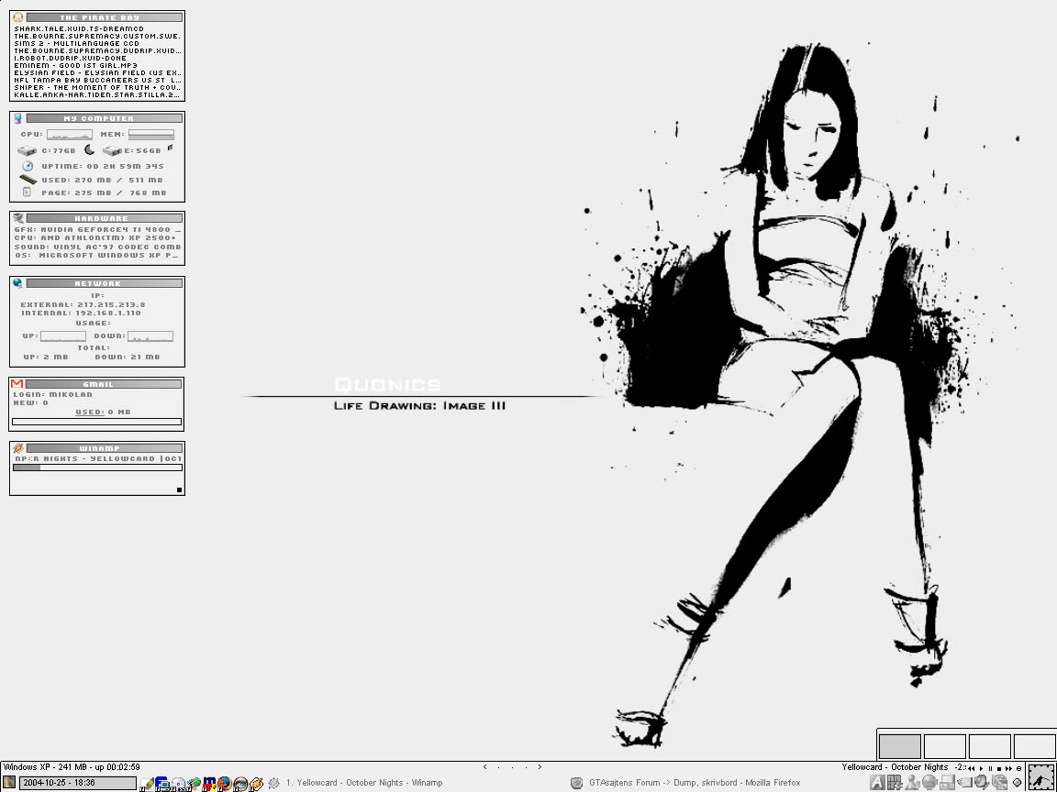Open the E: drive icon in My Computer
This screenshot has height=792, width=1057.
click(112, 150)
